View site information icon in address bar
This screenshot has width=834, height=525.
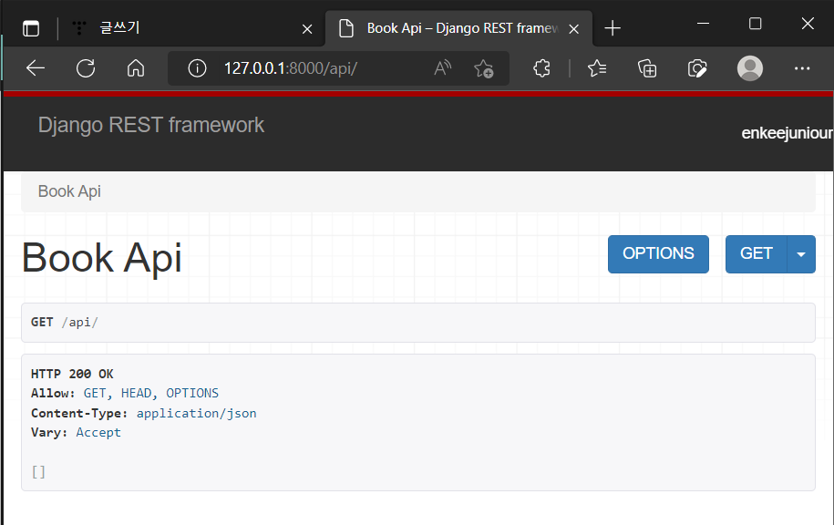tap(197, 68)
